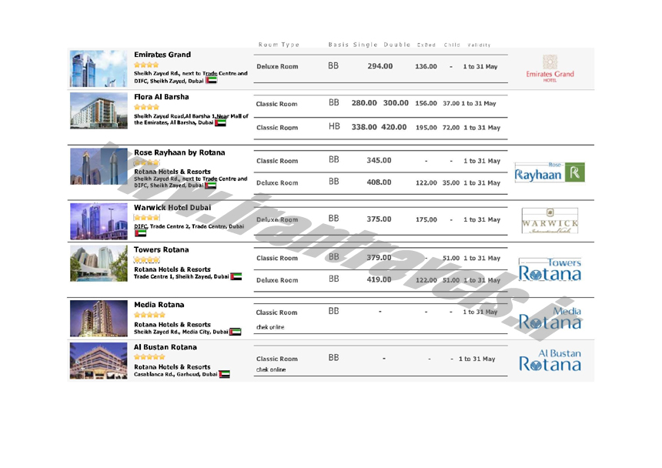
Task: Open the Rose Rayhaan by Rotana title
Action: point(179,152)
